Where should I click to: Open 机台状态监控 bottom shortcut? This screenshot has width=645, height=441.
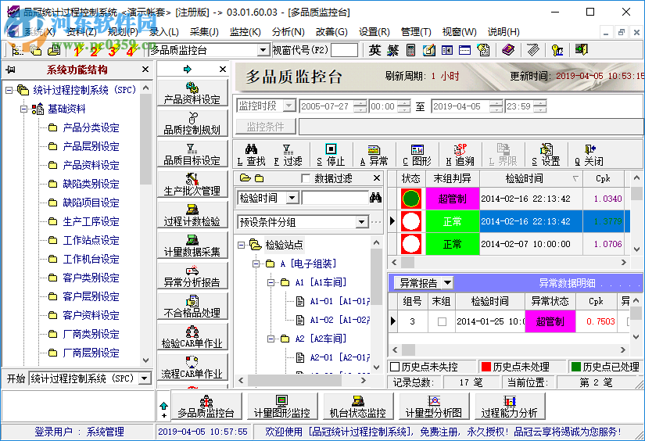click(358, 406)
